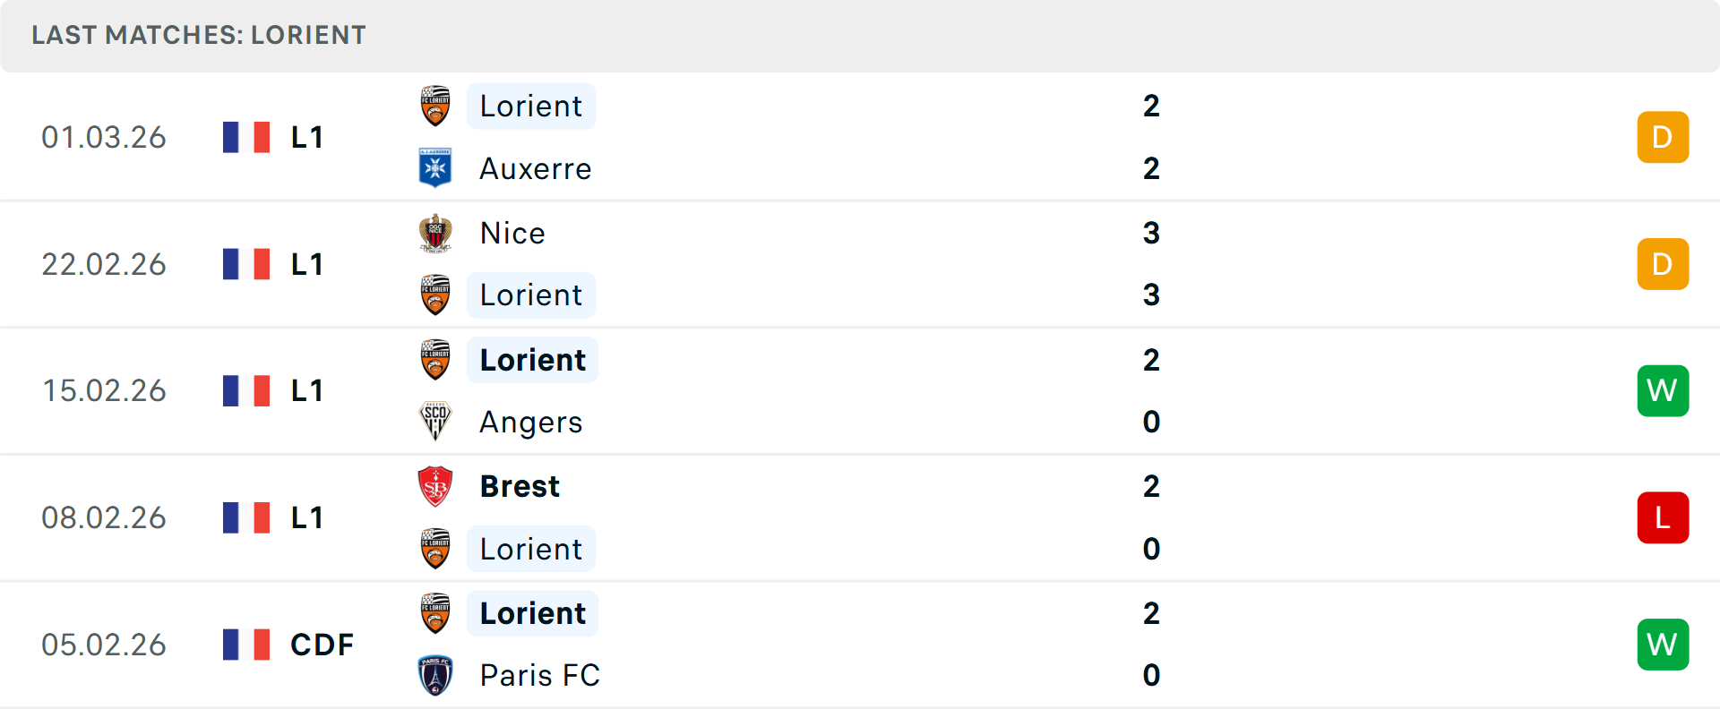Open the Lorient team page link
1720x709 pixels.
tap(531, 106)
